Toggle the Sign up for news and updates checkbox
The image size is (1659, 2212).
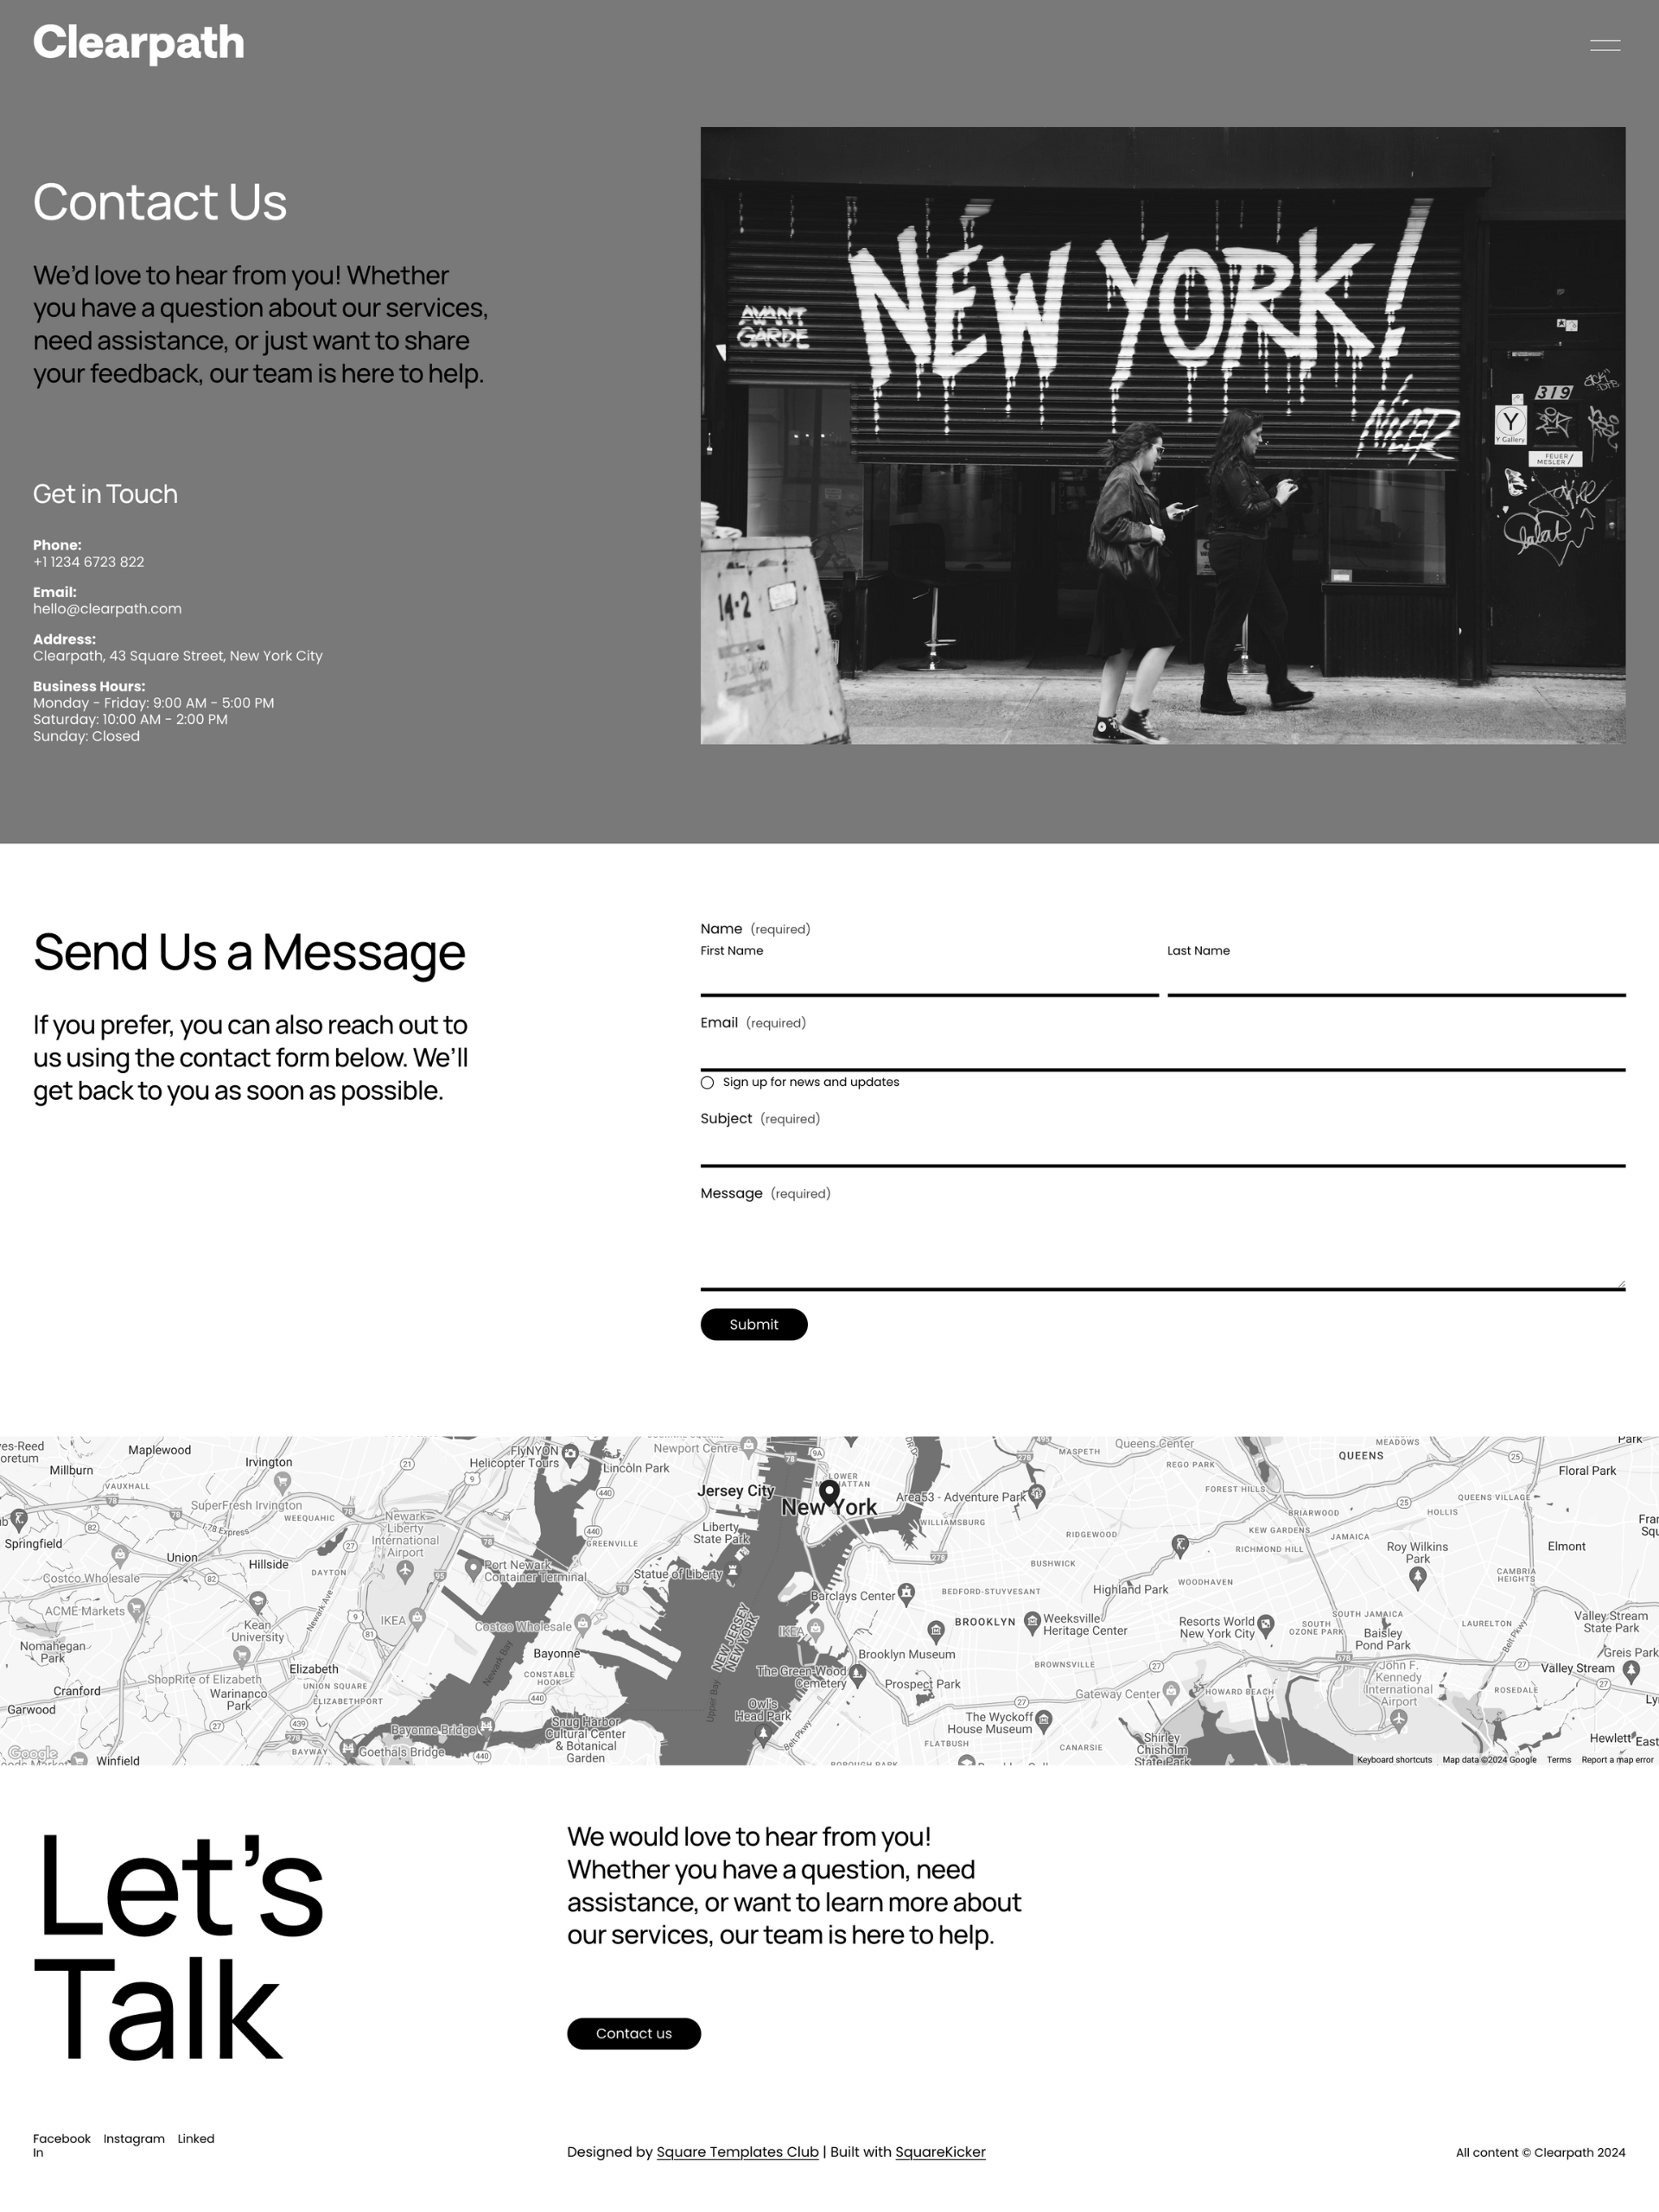[709, 1082]
